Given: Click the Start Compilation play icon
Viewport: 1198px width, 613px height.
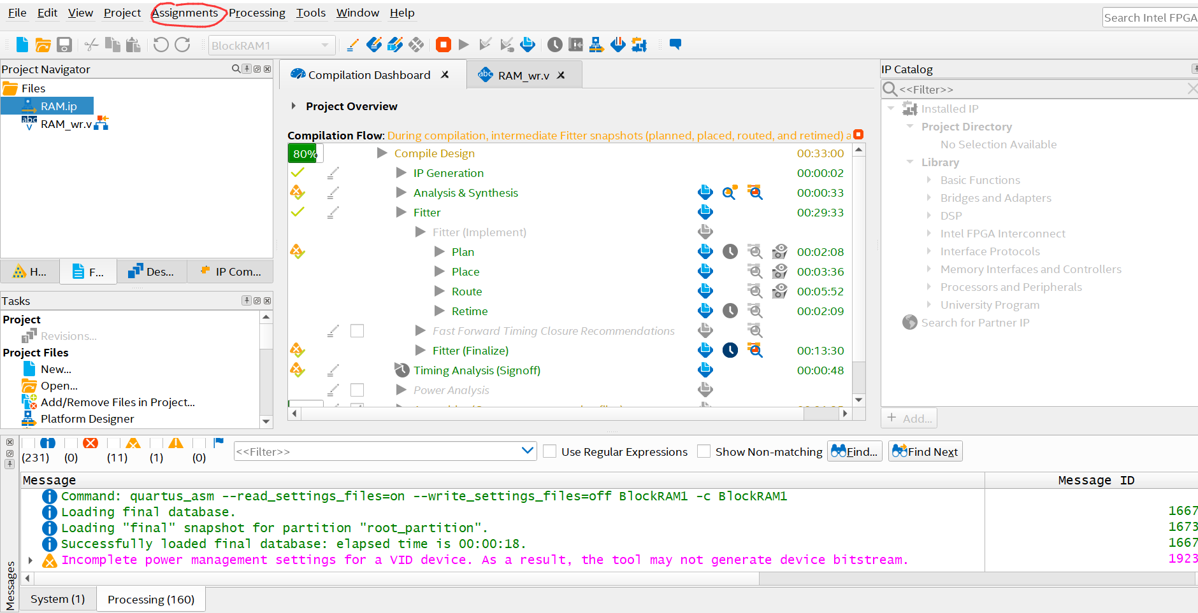Looking at the screenshot, I should coord(464,45).
